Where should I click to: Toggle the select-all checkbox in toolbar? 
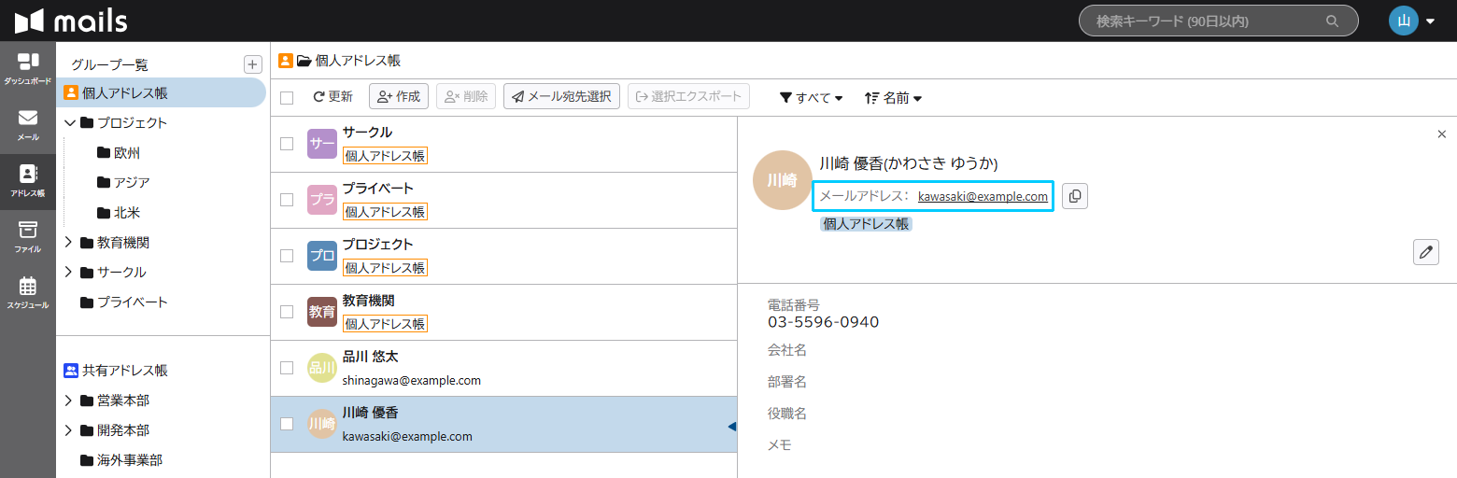click(287, 97)
